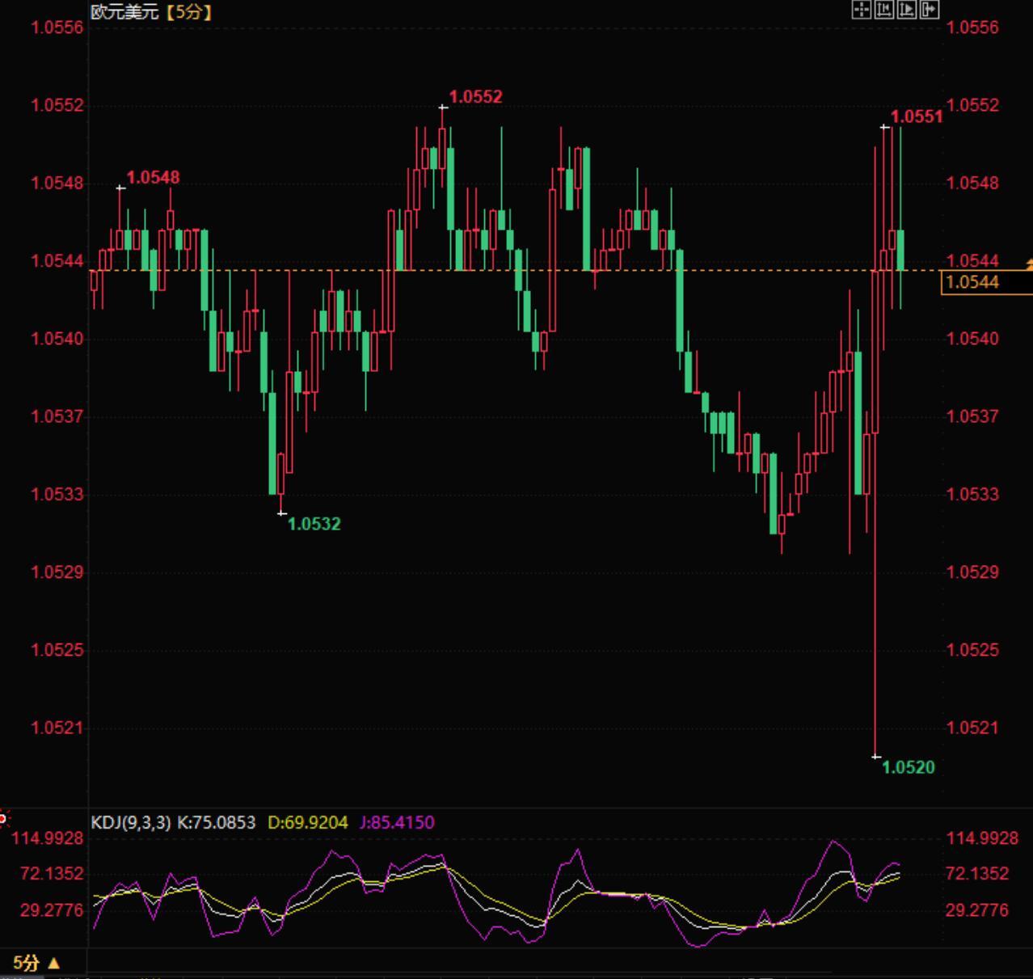Click the D:69.9204 value
This screenshot has height=979, width=1033.
[308, 822]
